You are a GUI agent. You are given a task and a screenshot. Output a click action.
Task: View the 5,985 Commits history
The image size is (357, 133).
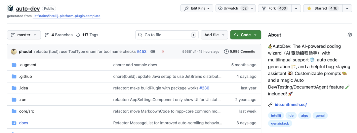coord(240,51)
